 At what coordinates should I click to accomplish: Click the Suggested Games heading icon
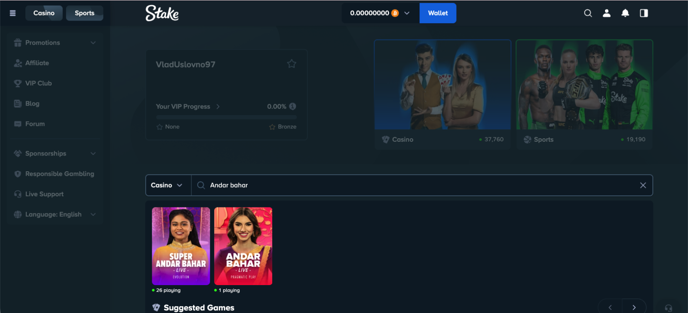pyautogui.click(x=156, y=307)
